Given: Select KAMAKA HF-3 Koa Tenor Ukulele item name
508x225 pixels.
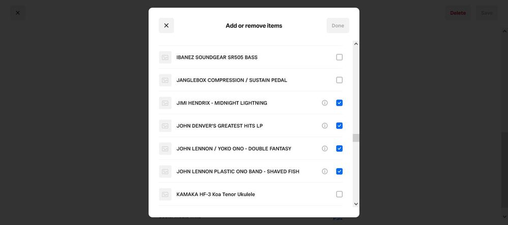Looking at the screenshot, I should (x=216, y=194).
